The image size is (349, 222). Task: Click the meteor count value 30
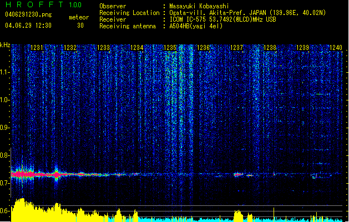[x=80, y=26]
